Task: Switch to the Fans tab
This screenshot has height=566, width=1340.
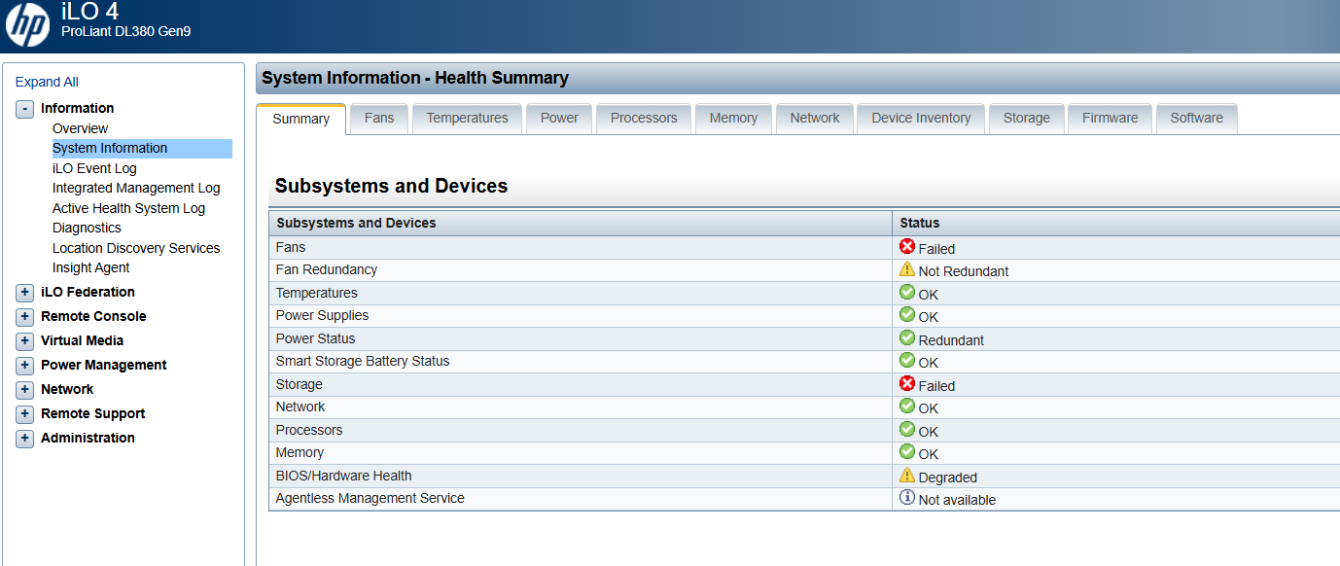Action: click(x=379, y=118)
